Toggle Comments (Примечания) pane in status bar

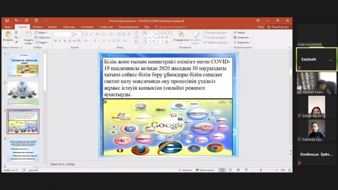[205, 170]
